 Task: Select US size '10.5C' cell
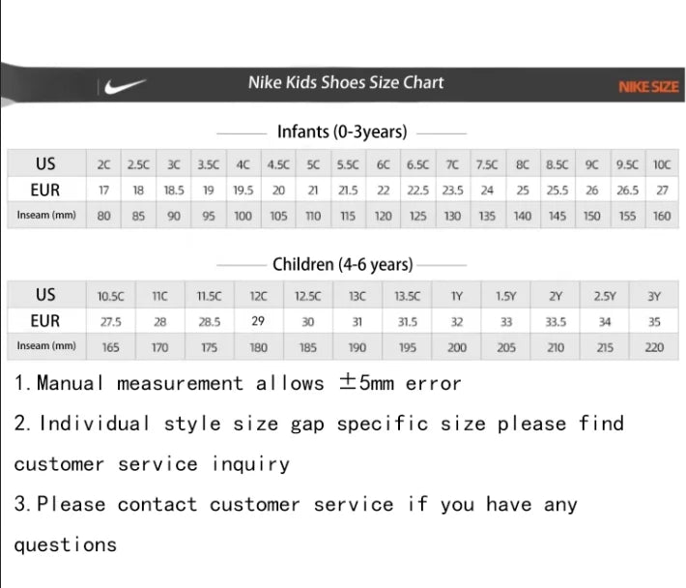click(111, 296)
